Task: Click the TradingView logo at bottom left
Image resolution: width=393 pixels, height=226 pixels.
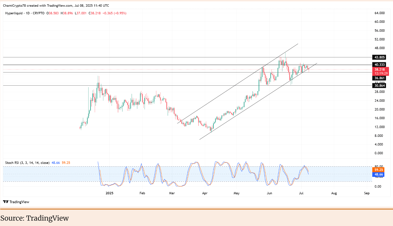Action: (x=16, y=202)
